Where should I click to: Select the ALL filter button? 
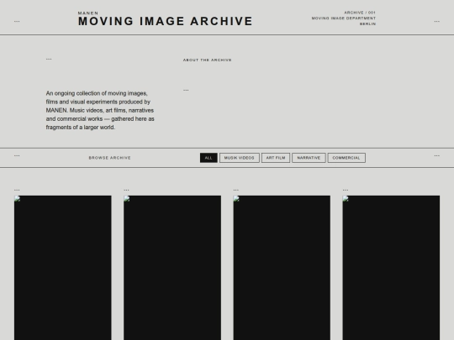pyautogui.click(x=209, y=158)
